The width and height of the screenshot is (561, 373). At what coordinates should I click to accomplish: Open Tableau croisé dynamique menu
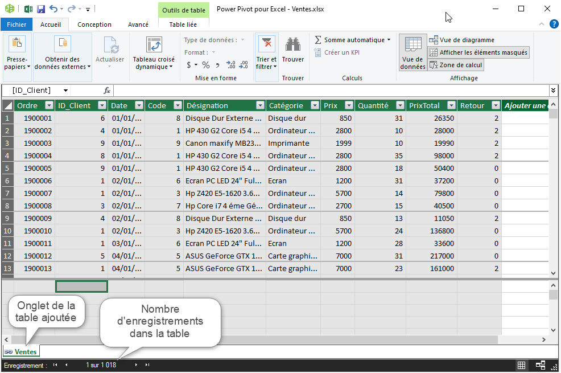tap(154, 53)
